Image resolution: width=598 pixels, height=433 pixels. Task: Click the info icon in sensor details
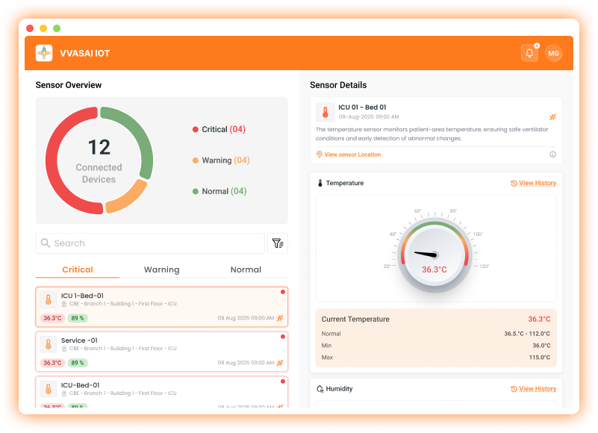pyautogui.click(x=552, y=155)
